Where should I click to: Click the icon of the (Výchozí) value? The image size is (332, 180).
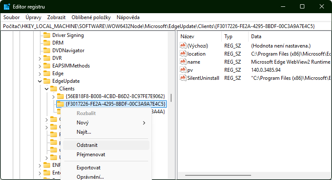(x=183, y=46)
